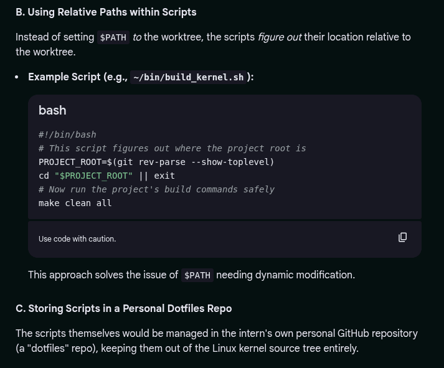Click the '~/bin/build_kernel.sh' inline code
This screenshot has height=368, width=444.
tap(188, 77)
